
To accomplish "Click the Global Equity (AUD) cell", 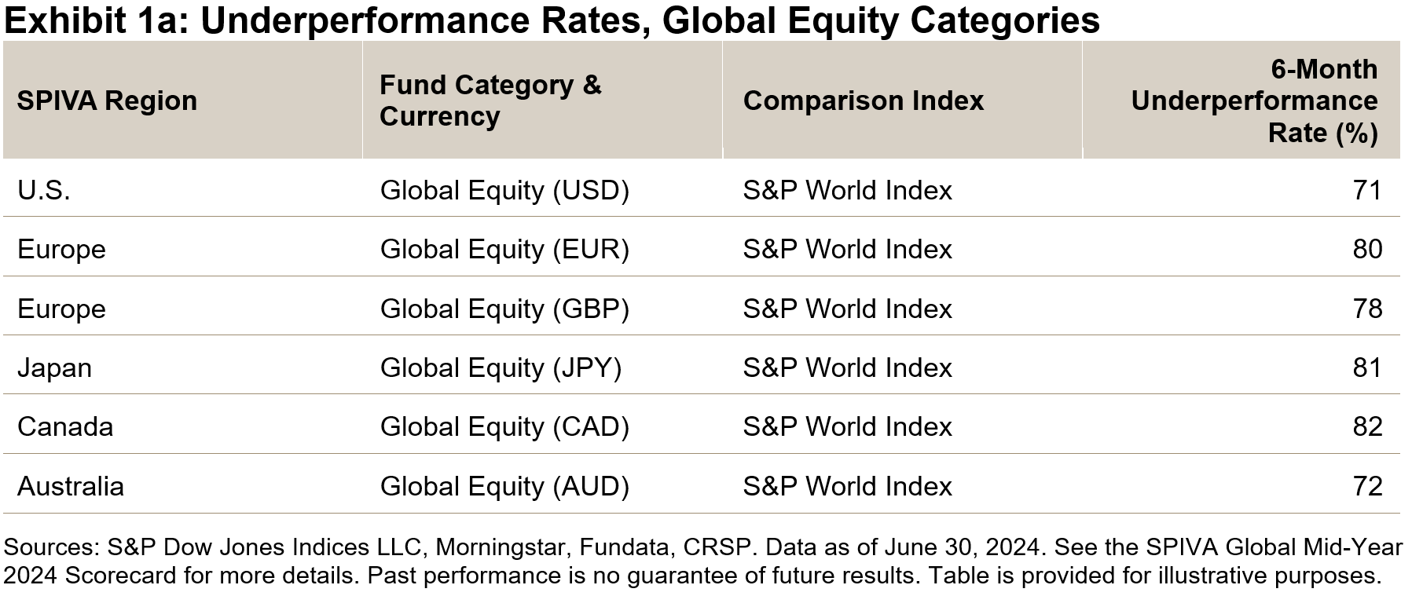I will [x=504, y=487].
